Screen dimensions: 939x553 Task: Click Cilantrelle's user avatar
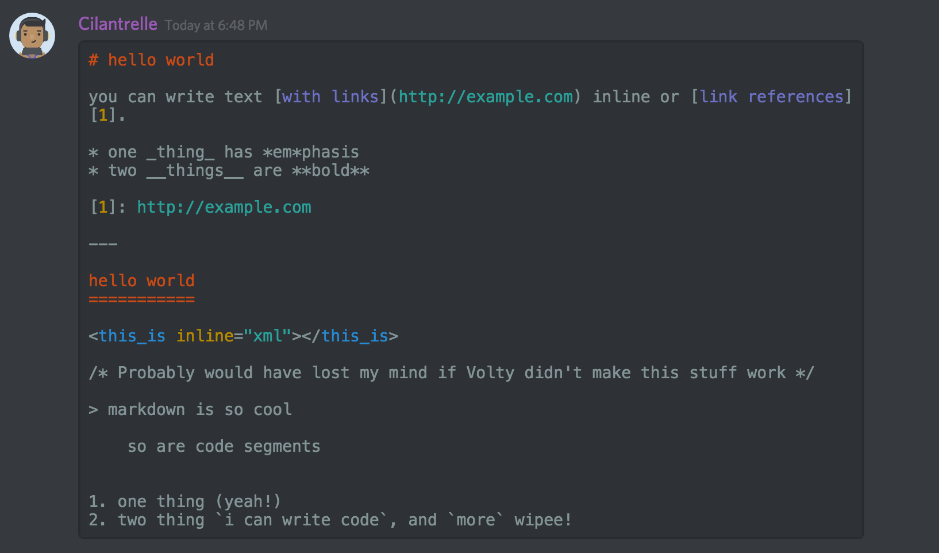point(32,36)
